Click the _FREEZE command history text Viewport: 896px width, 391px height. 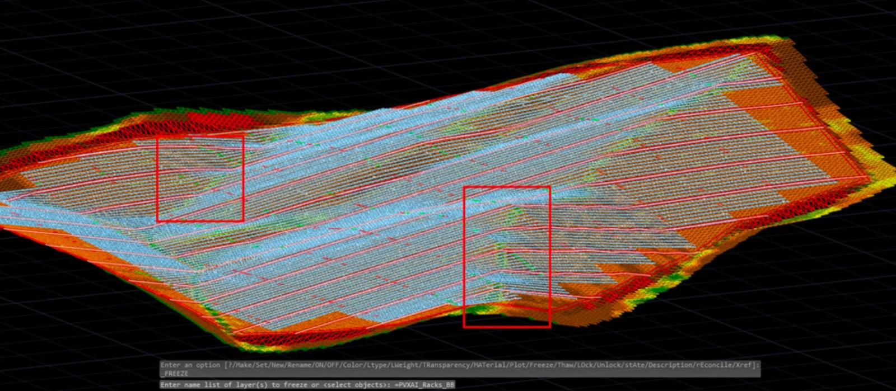174,374
